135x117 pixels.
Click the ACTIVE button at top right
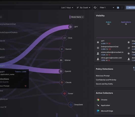point(130,8)
